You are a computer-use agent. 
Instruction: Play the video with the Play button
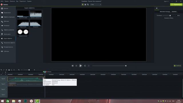(81, 66)
